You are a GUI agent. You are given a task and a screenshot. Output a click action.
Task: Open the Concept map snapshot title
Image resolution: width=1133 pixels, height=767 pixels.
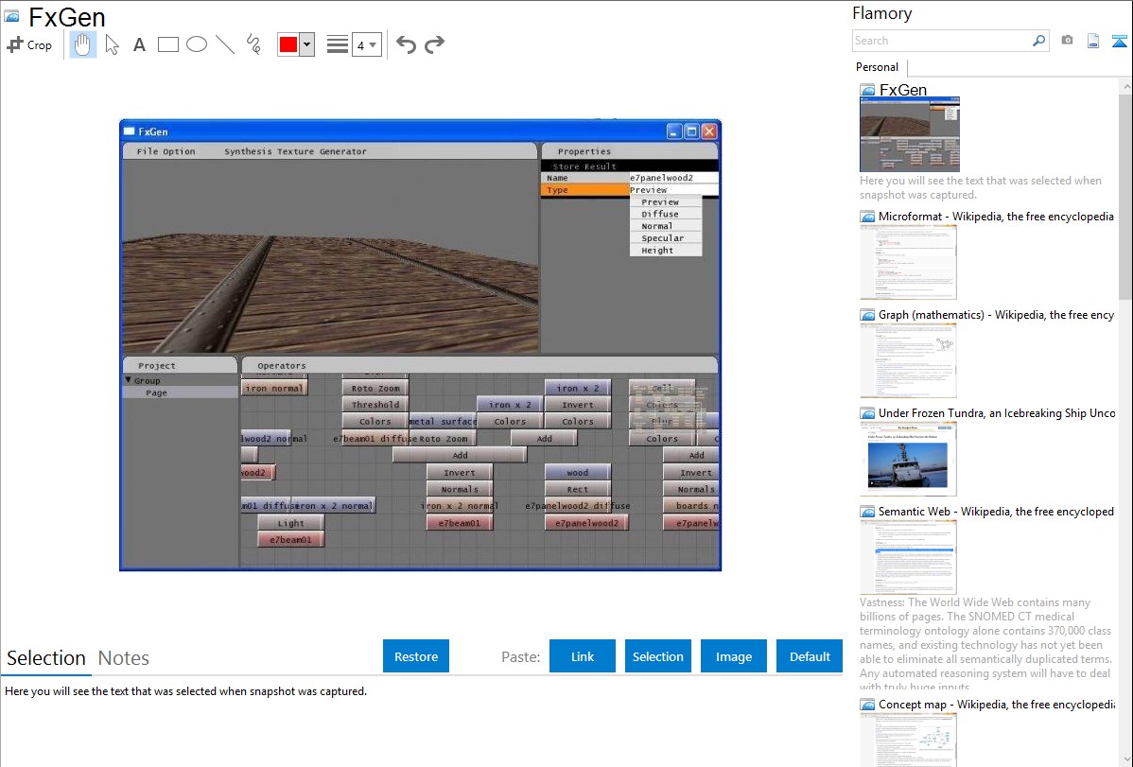[x=996, y=704]
